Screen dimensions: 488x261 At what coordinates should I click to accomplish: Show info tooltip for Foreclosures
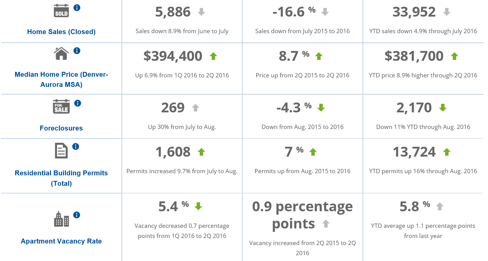tap(78, 103)
